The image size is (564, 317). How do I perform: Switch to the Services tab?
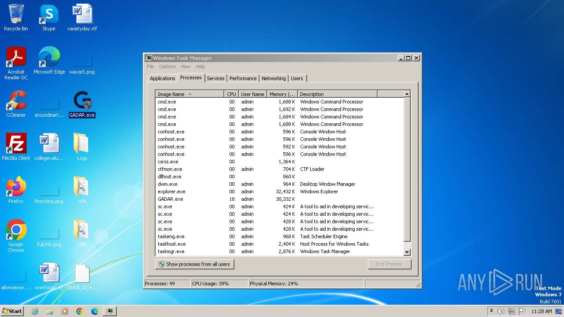click(x=215, y=78)
